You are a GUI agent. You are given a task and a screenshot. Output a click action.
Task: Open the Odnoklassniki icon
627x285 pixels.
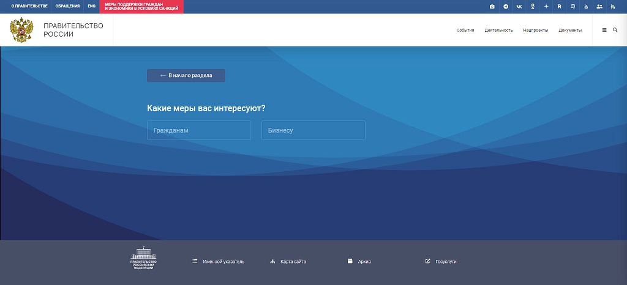[533, 7]
